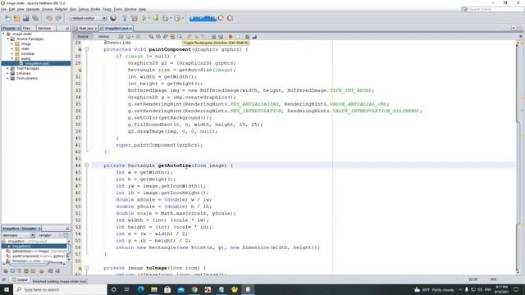The height and width of the screenshot is (295, 525).
Task: Toggle Show Non-Public Members filter in Navigator
Action: click(26, 271)
